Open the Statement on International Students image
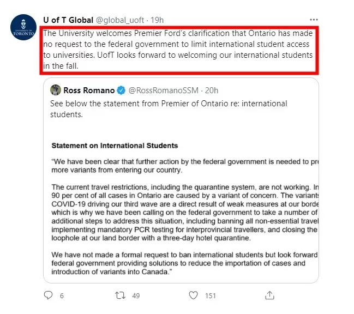The width and height of the screenshot is (354, 314). pos(181,207)
